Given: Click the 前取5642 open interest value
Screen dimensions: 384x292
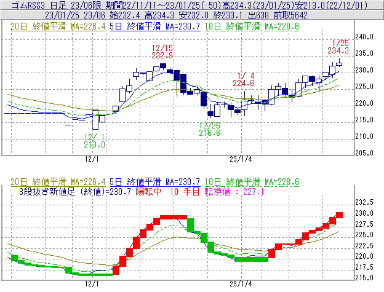Looking at the screenshot, I should coord(290,15).
